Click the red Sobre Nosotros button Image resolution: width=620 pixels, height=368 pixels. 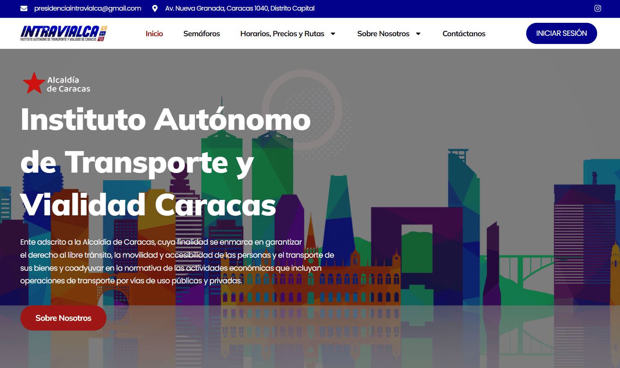tap(63, 318)
